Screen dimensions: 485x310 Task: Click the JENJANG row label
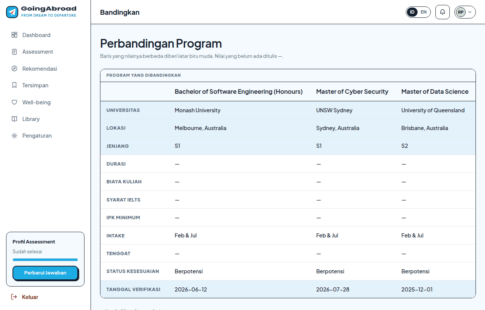click(x=117, y=146)
